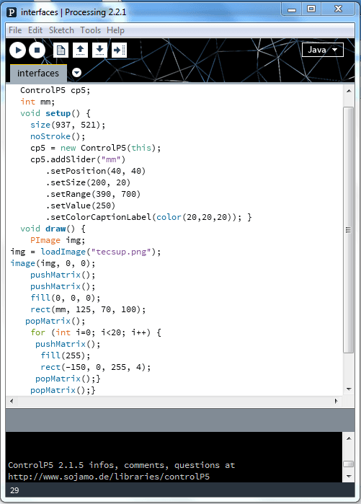Click the 'rect(-150, 0, 255, 4);' line

[x=95, y=367]
